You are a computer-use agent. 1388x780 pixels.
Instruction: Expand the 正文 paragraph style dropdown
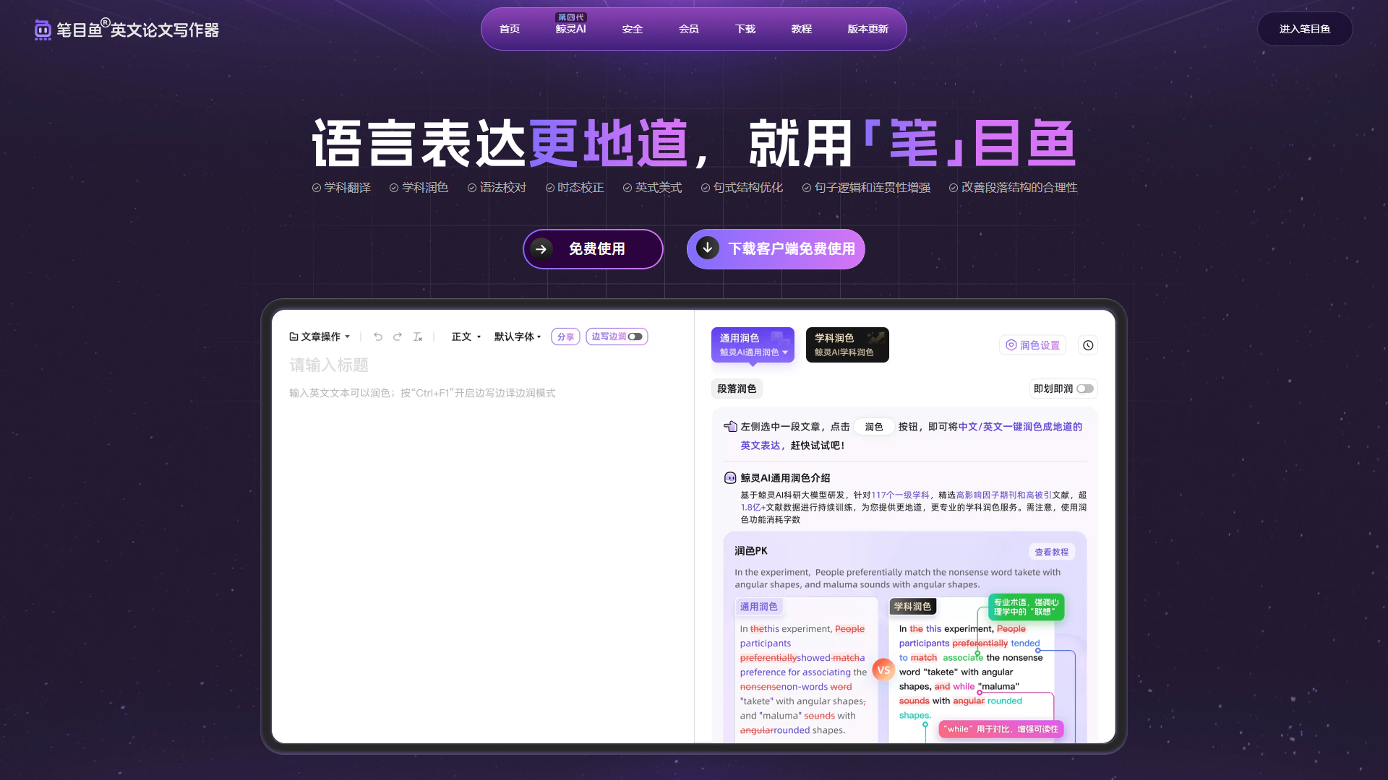pyautogui.click(x=466, y=337)
